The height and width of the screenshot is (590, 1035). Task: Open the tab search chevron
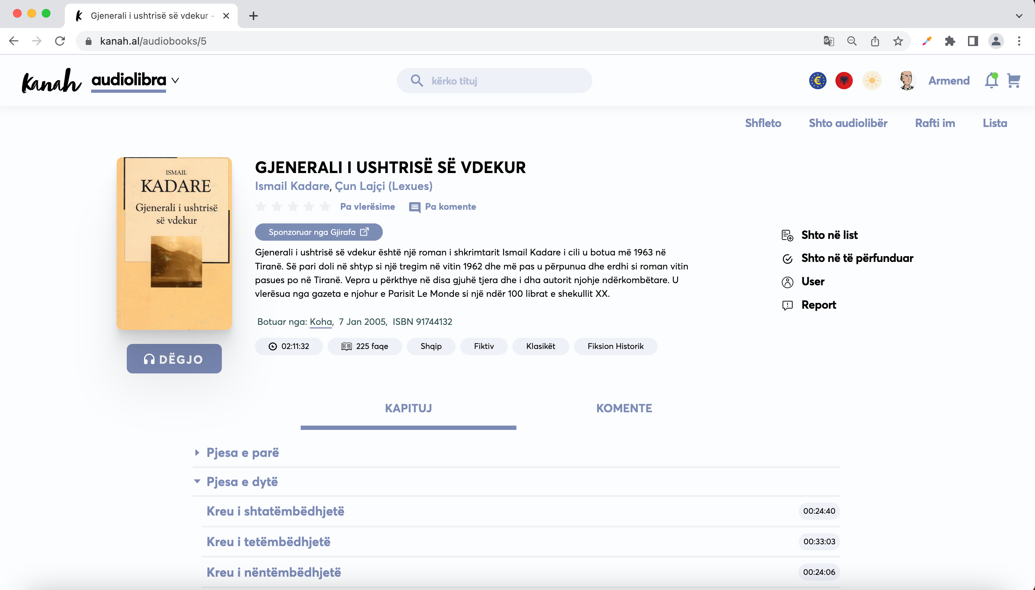1019,16
